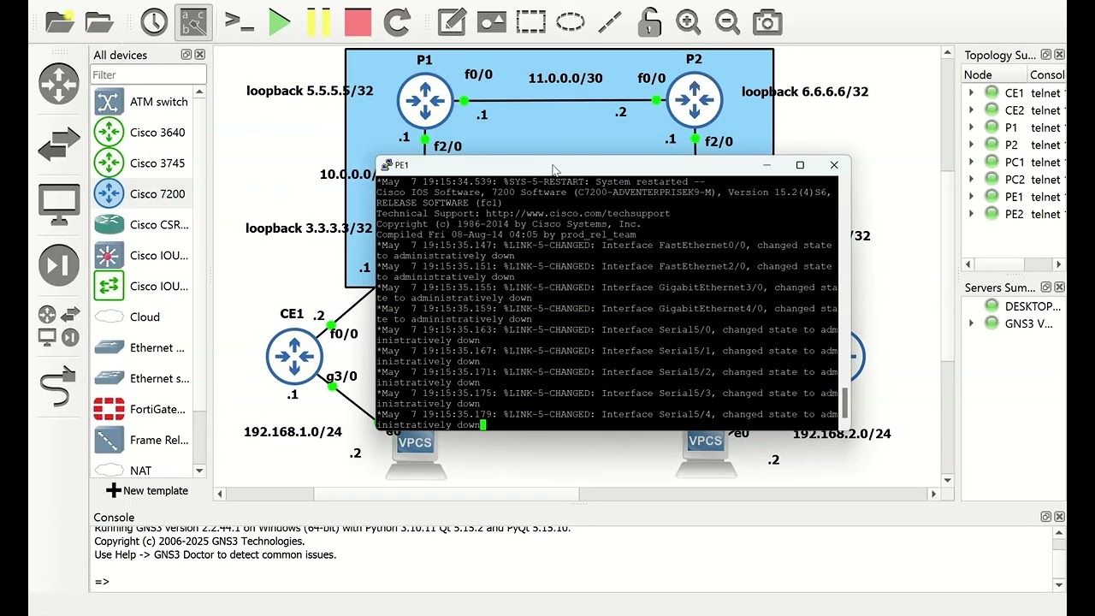Toggle lock items padlock icon
This screenshot has height=616, width=1095.
(x=649, y=22)
